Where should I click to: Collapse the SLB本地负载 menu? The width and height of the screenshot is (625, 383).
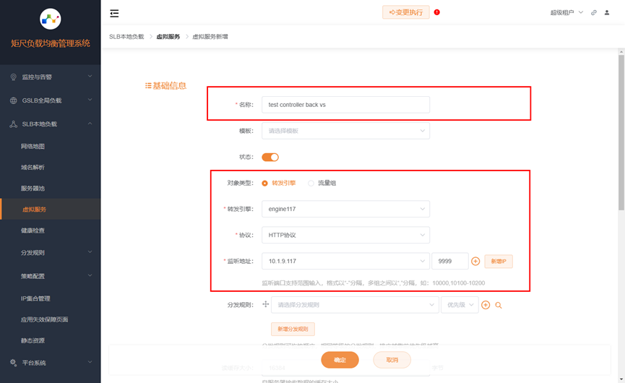coord(51,124)
